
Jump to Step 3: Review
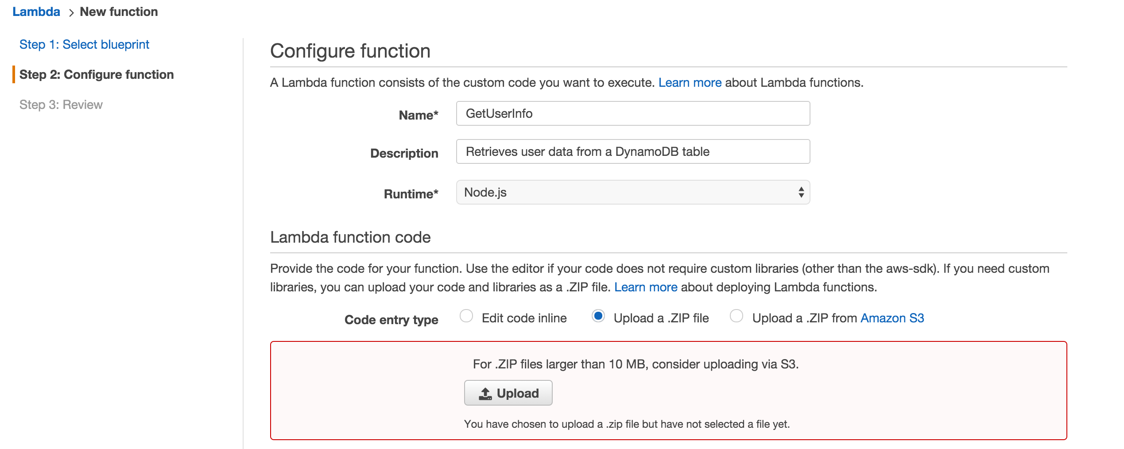61,105
